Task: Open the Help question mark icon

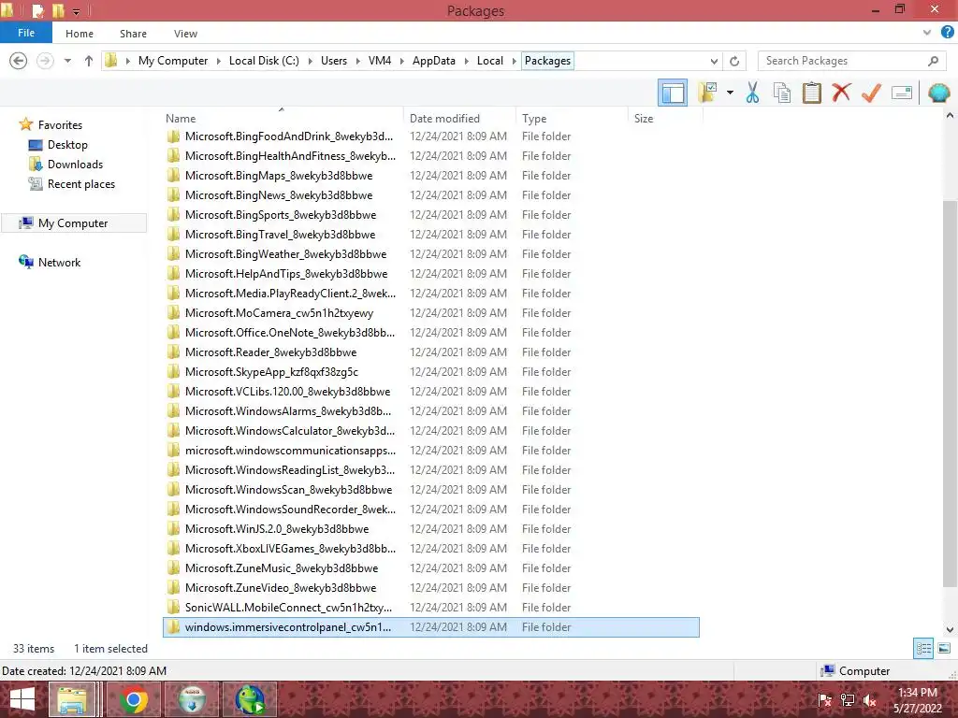Action: pyautogui.click(x=947, y=33)
